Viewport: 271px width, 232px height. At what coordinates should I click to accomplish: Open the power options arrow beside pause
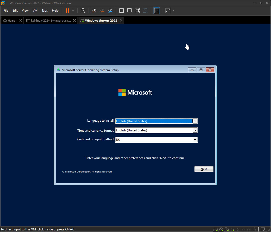click(73, 11)
